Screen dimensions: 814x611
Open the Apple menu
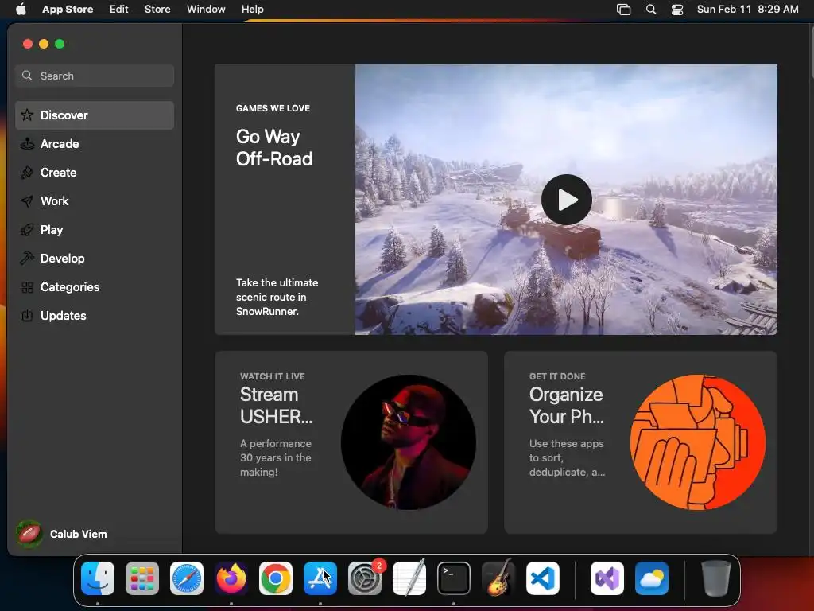21,9
